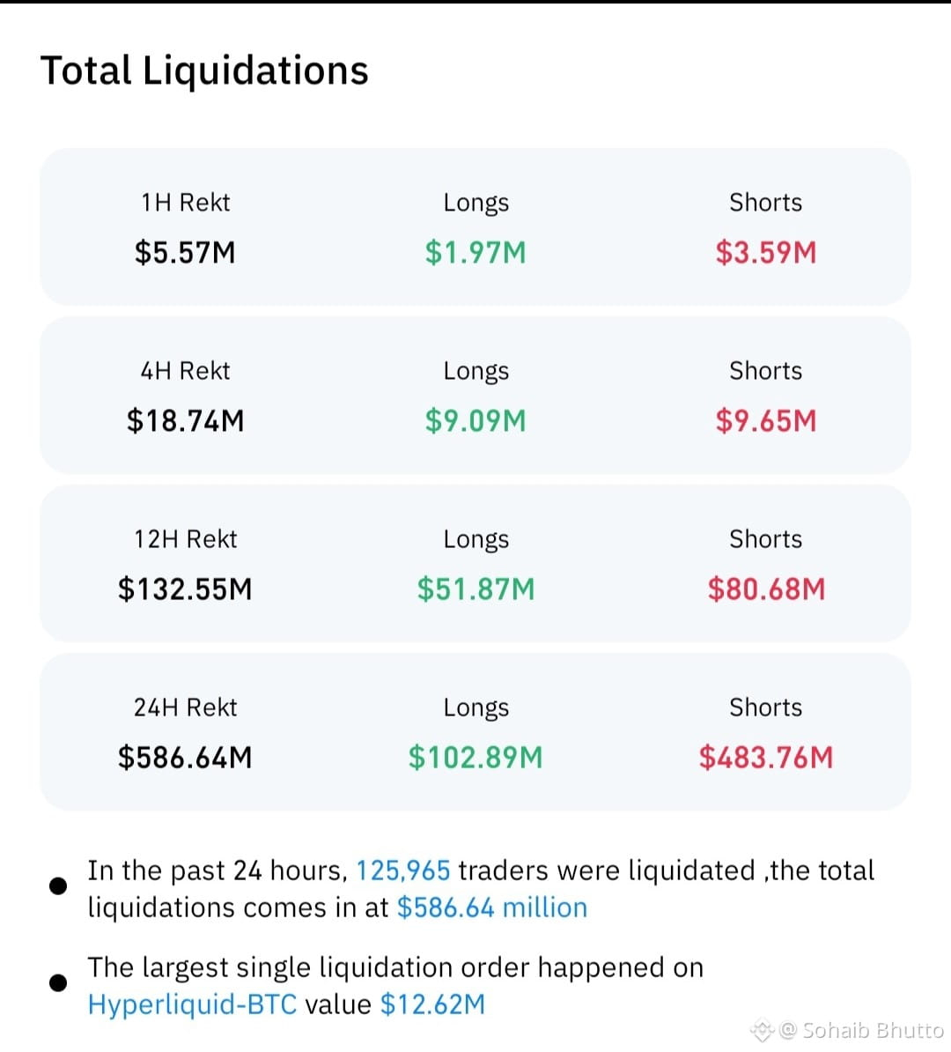Click the 1H Shorts $3.59M value

tap(766, 253)
